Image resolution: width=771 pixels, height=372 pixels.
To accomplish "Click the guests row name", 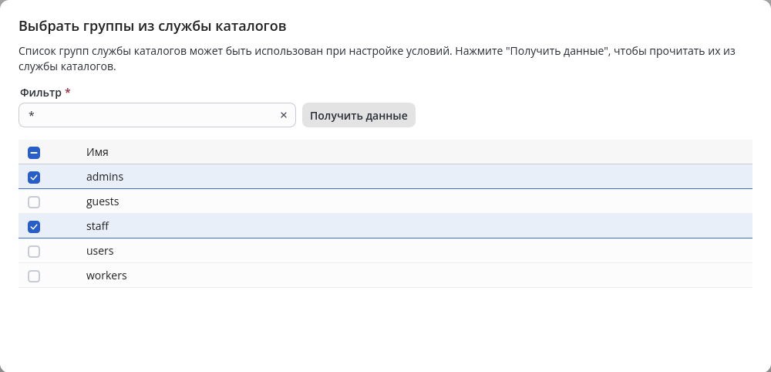I will click(x=103, y=201).
